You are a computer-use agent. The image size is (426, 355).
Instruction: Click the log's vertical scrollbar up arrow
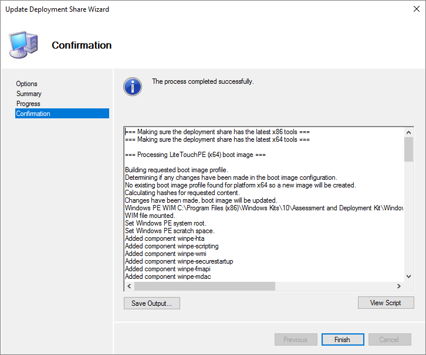[x=408, y=132]
